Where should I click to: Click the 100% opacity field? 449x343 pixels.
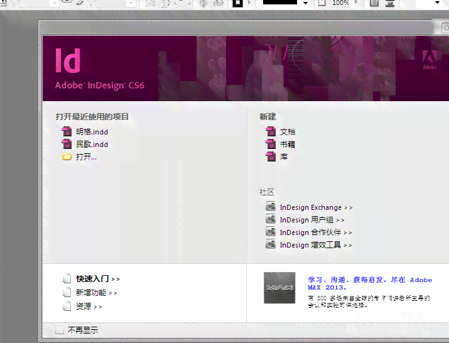click(x=341, y=3)
